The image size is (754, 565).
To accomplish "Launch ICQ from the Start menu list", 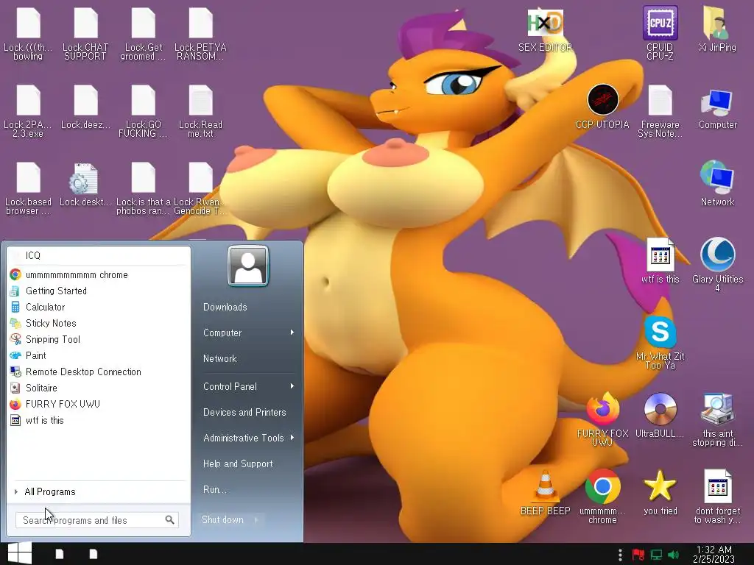I will tap(98, 255).
